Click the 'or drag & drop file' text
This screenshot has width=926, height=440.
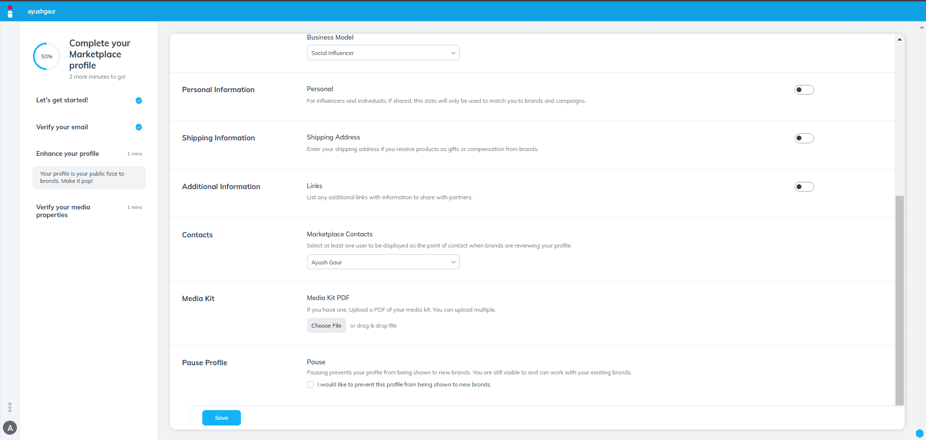tap(373, 326)
